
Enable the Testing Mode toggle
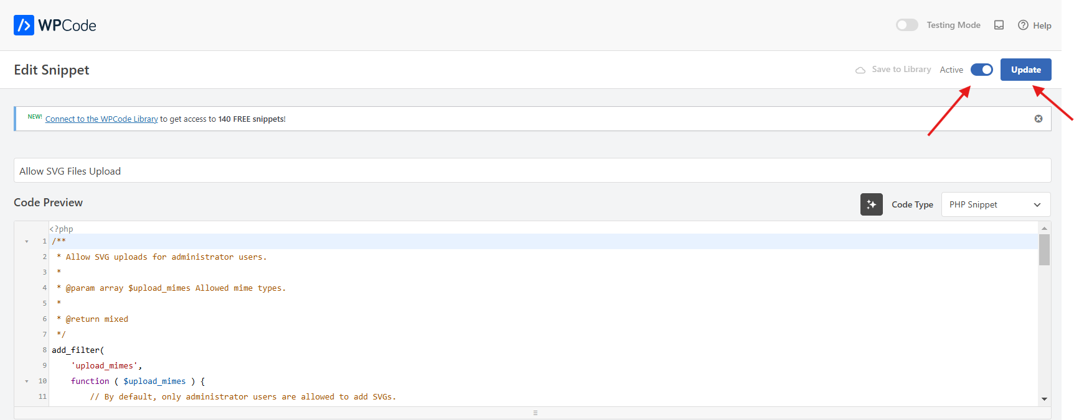point(907,25)
